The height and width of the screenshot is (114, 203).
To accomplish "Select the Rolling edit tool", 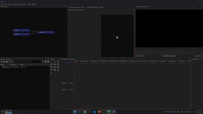I will click(x=51, y=64).
